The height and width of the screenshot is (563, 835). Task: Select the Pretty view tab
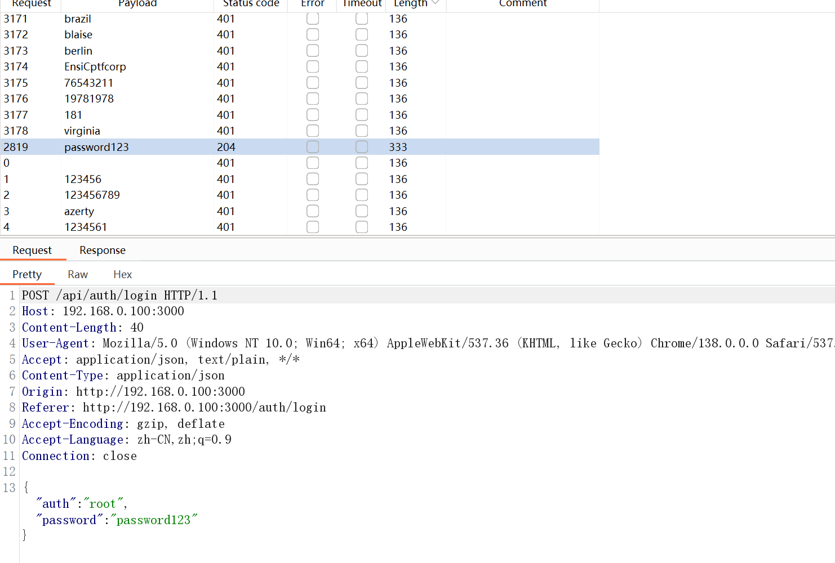(x=27, y=274)
